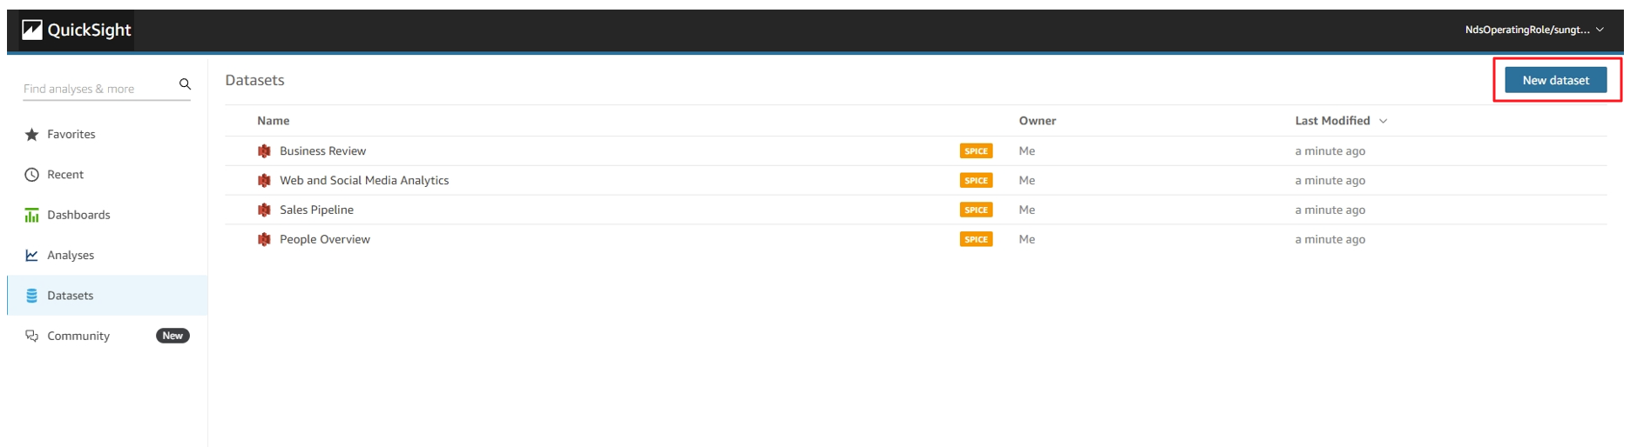Click the Datasets database icon
The width and height of the screenshot is (1637, 447).
click(x=32, y=296)
